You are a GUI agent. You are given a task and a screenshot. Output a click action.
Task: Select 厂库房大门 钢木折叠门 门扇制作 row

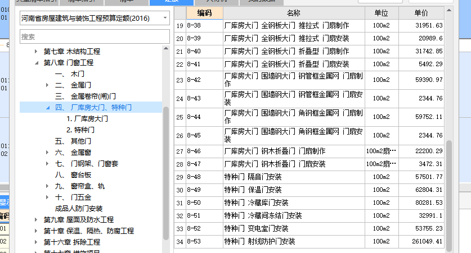tap(294, 151)
